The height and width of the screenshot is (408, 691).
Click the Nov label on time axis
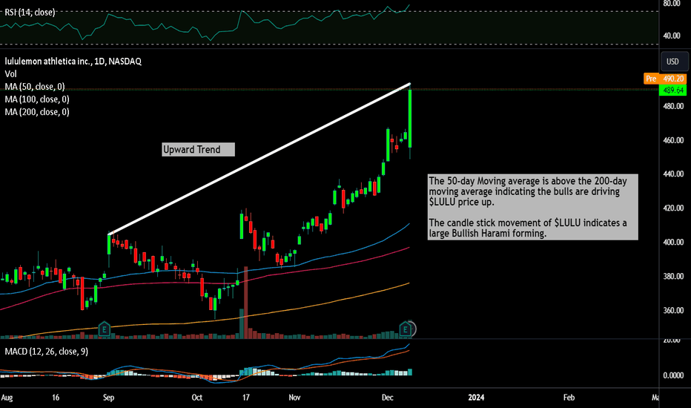point(294,398)
